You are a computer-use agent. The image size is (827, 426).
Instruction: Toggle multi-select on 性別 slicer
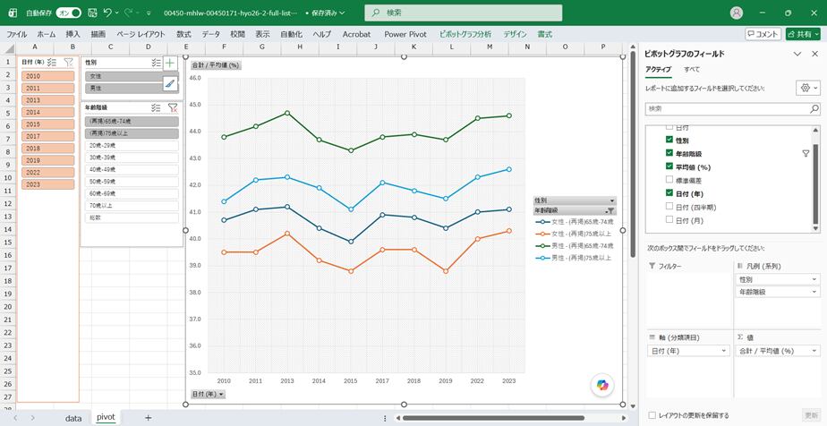coord(156,63)
